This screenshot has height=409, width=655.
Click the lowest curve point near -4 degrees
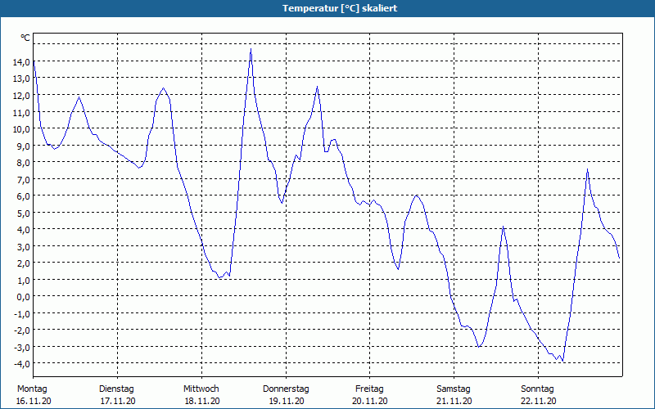click(x=562, y=361)
